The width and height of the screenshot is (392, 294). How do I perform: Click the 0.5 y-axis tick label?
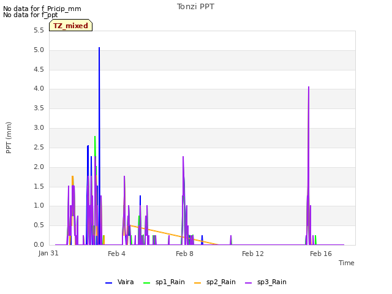(39, 225)
